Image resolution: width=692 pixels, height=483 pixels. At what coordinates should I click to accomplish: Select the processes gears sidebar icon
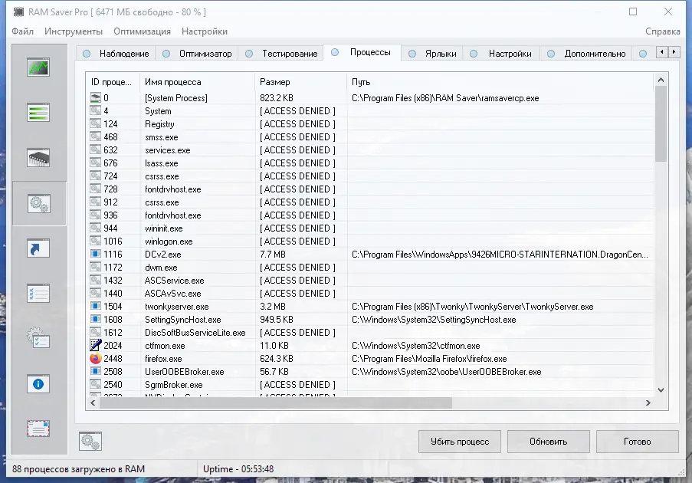tap(38, 203)
